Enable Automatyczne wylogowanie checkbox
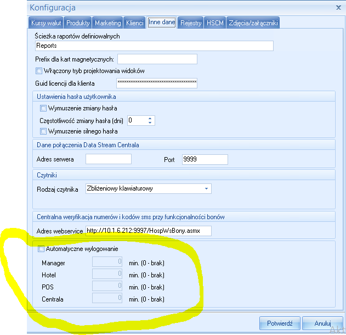 click(41, 249)
